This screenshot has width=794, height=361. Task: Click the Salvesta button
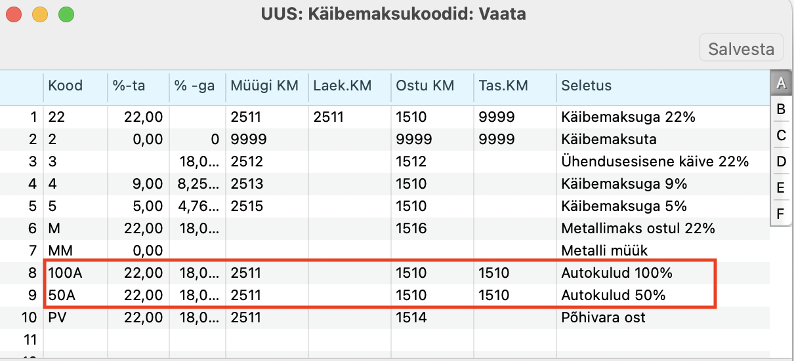(x=742, y=49)
